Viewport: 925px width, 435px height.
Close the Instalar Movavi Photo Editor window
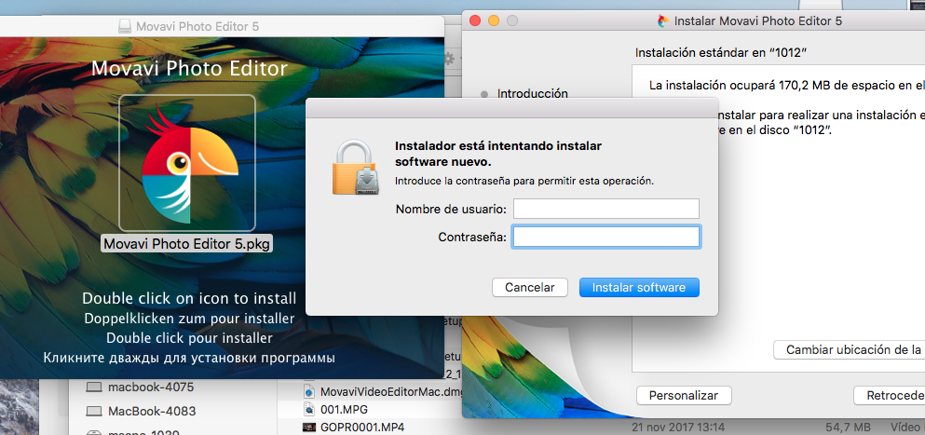475,21
